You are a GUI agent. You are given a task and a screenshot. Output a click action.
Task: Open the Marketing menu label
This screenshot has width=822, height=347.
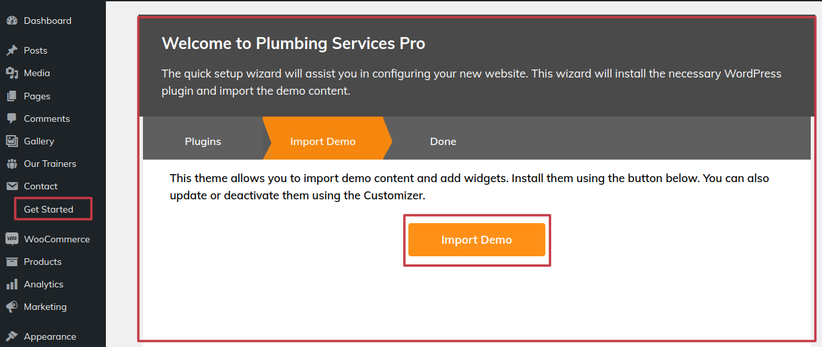pyautogui.click(x=45, y=307)
